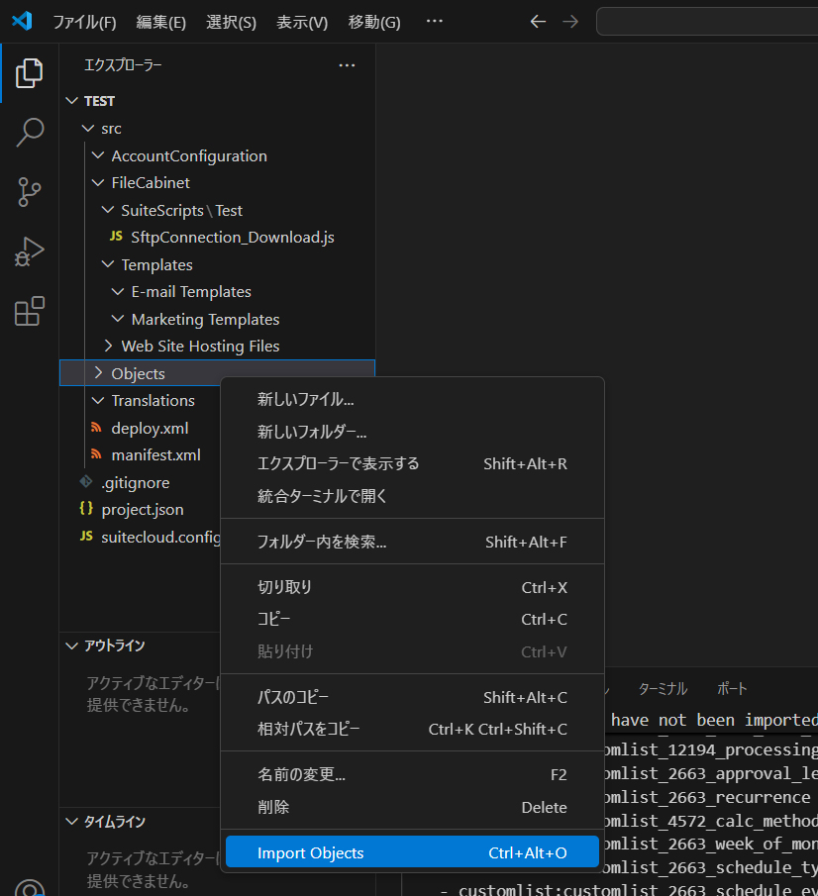Choose コピー from context menu
The image size is (818, 896).
click(412, 619)
